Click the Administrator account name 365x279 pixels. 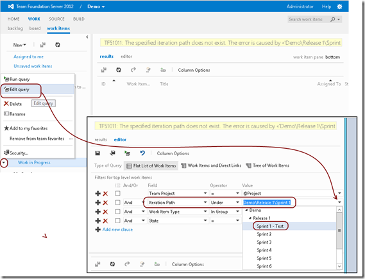coord(300,6)
